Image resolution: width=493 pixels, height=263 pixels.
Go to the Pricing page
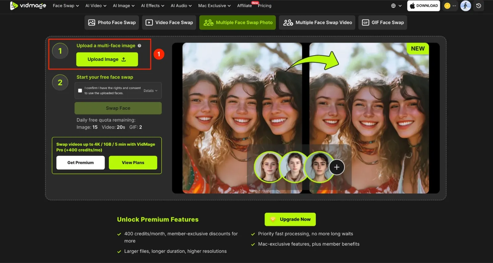[x=265, y=6]
